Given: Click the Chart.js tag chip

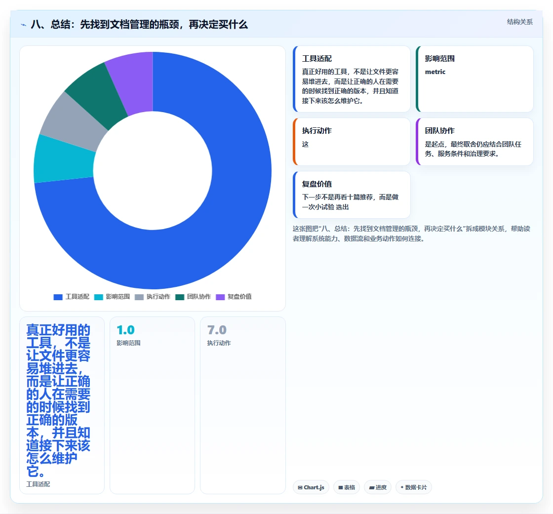Looking at the screenshot, I should point(311,487).
